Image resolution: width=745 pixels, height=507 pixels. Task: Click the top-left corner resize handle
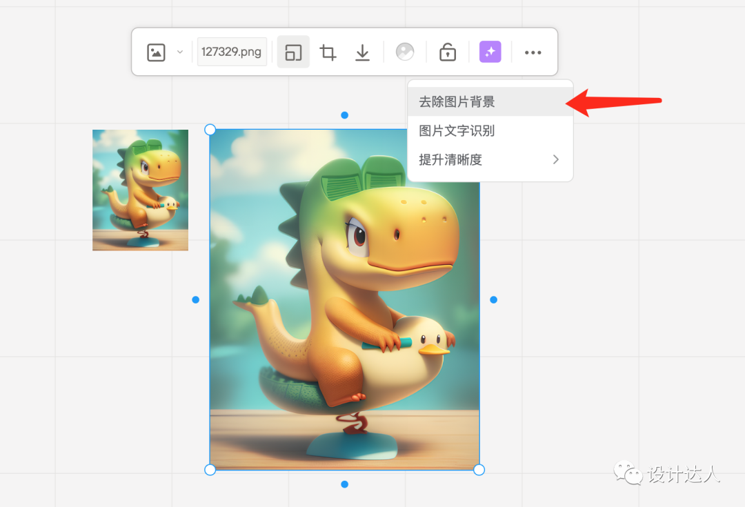point(210,130)
